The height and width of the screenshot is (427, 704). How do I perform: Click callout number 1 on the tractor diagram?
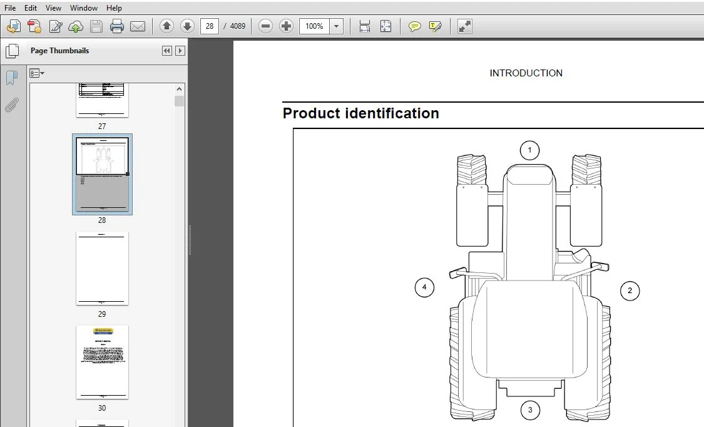529,150
